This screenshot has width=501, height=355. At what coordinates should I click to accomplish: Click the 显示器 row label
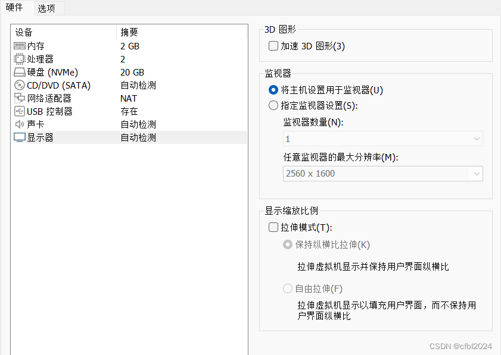(41, 137)
